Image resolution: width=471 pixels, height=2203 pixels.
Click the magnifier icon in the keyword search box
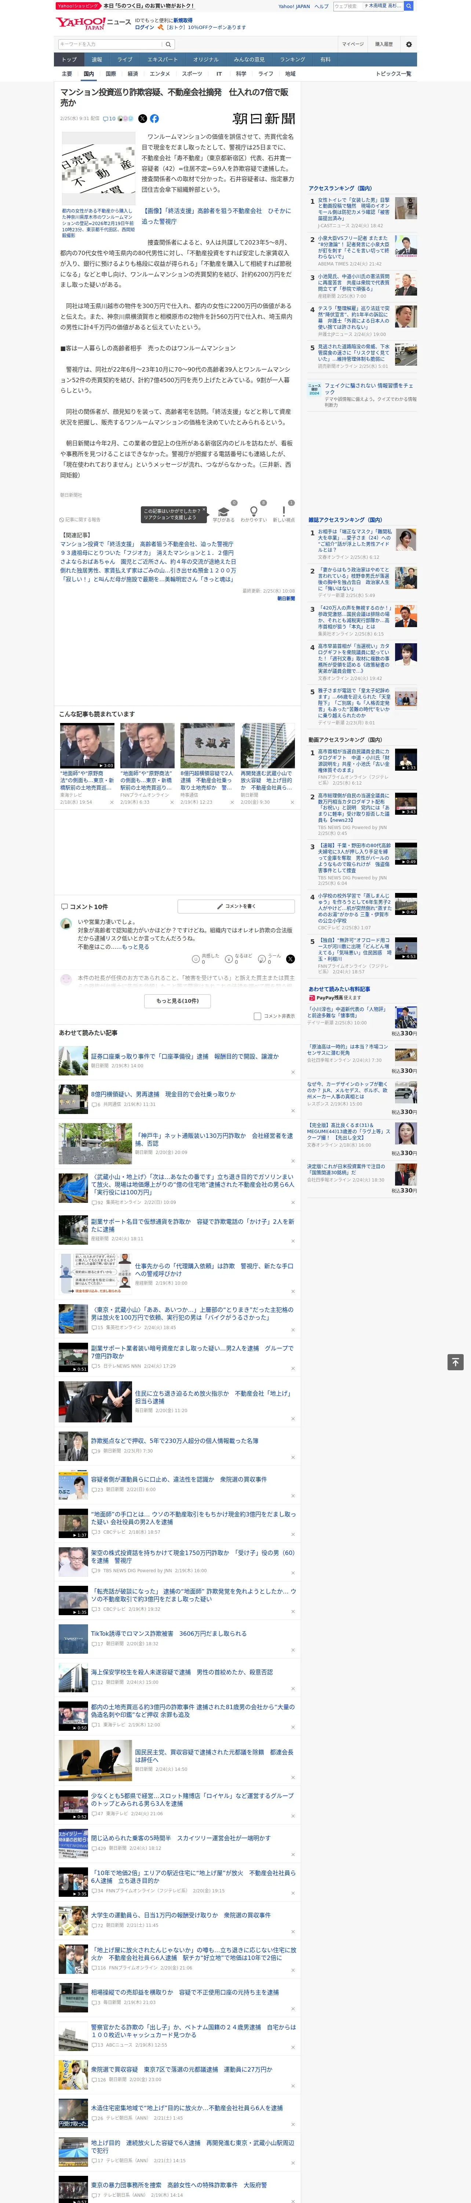coord(168,44)
